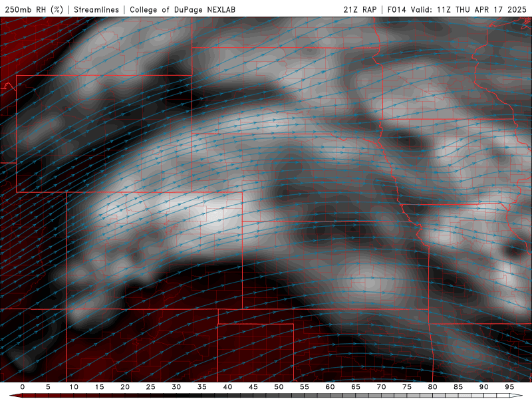Image resolution: width=532 pixels, height=399 pixels.
Task: Click the "Streamlines" header label
Action: pos(96,9)
